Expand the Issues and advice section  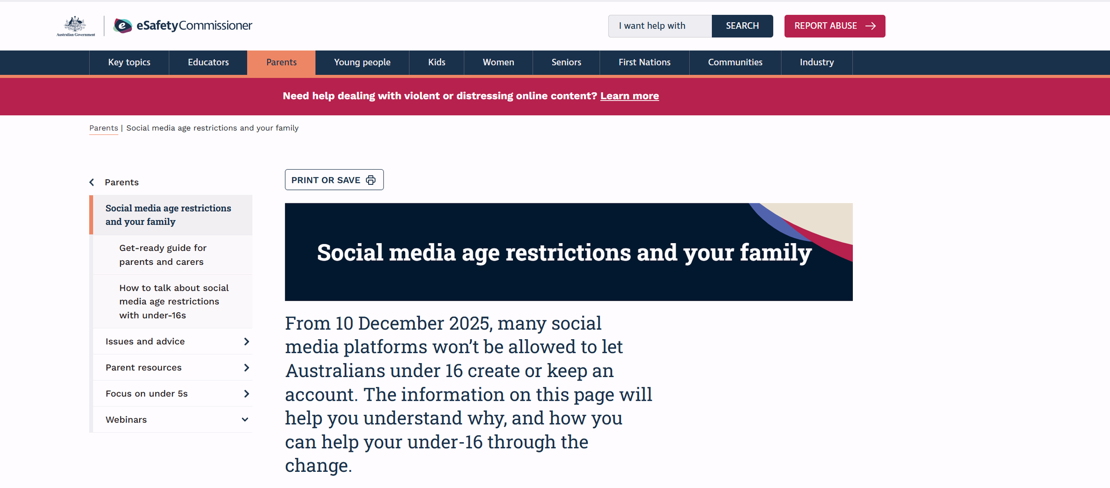pyautogui.click(x=247, y=342)
